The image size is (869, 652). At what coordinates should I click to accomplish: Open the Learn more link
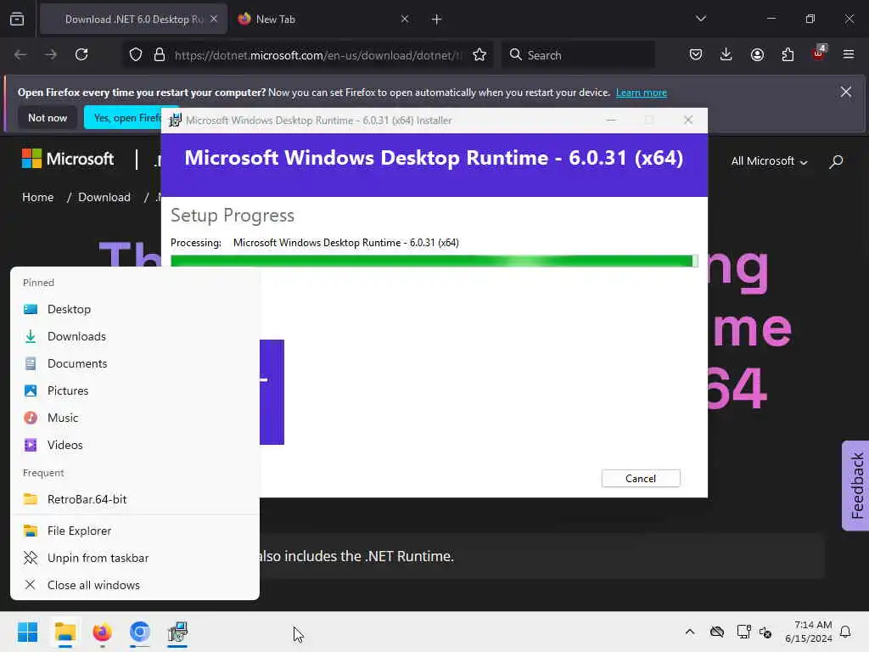click(x=642, y=93)
